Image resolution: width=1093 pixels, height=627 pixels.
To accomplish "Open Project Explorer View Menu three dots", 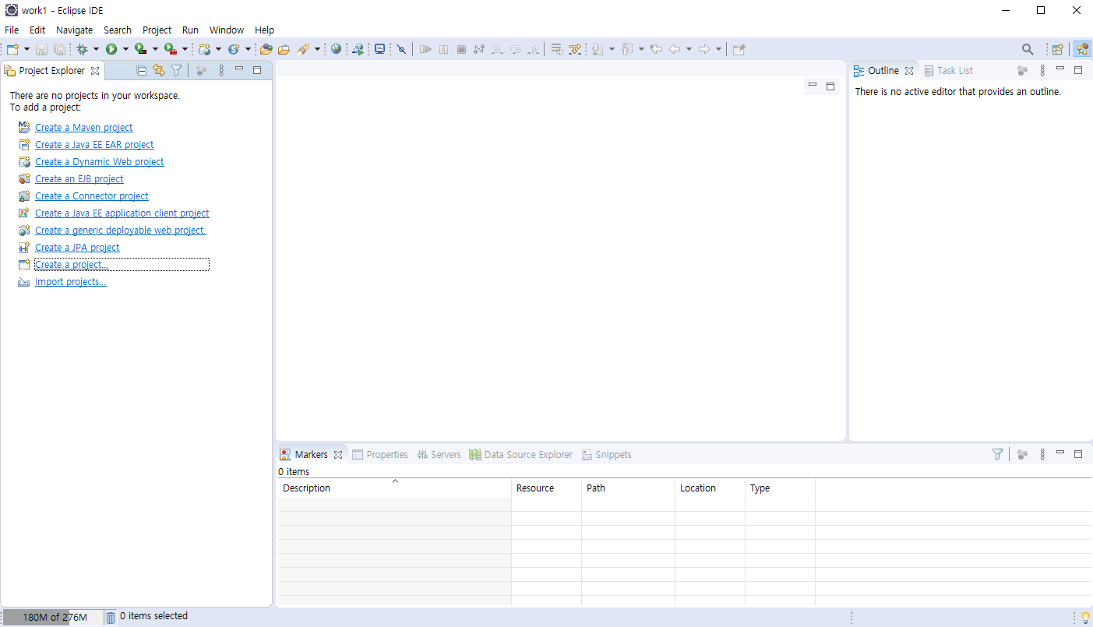I will (221, 70).
